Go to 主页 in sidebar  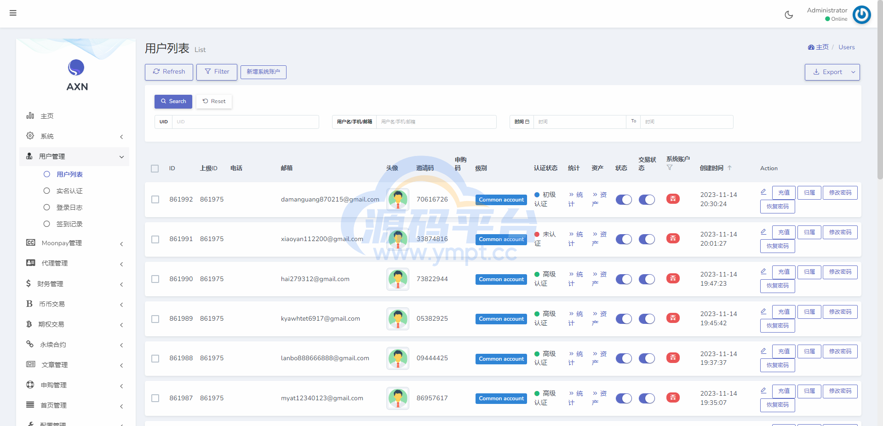tap(74, 116)
